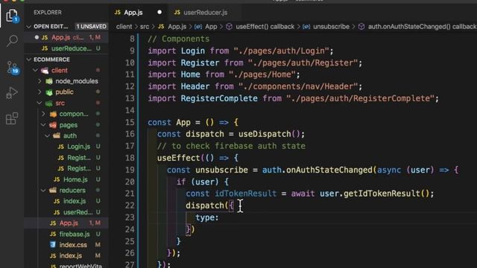Open Login.js in the file tree

coord(78,147)
